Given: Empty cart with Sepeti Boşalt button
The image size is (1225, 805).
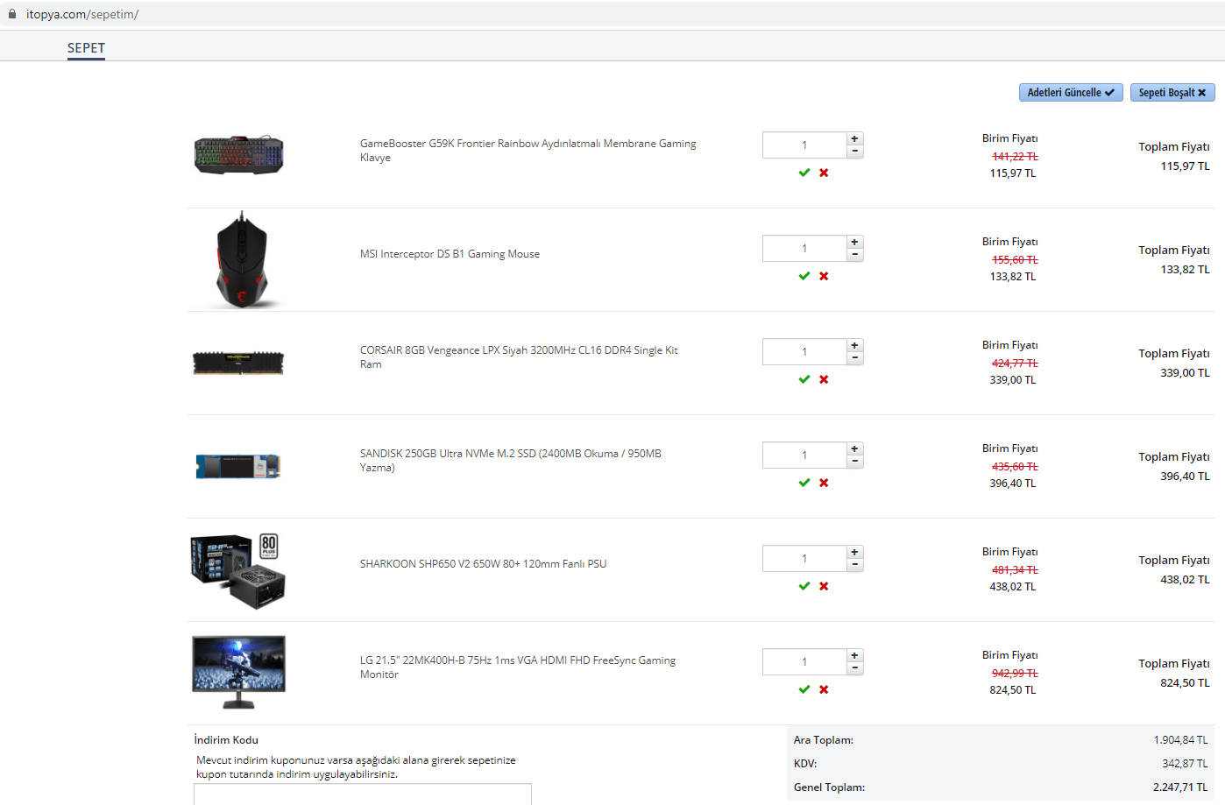Looking at the screenshot, I should pyautogui.click(x=1172, y=92).
